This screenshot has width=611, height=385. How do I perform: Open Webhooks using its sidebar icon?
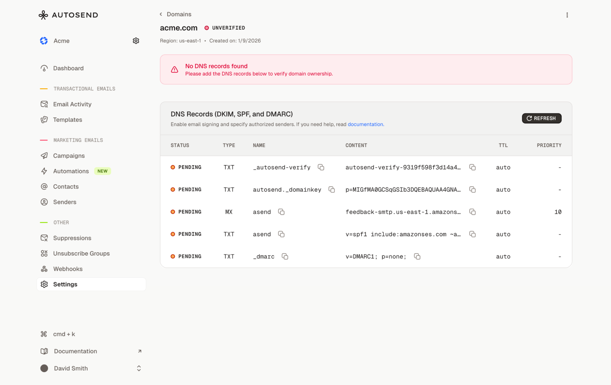click(x=44, y=269)
